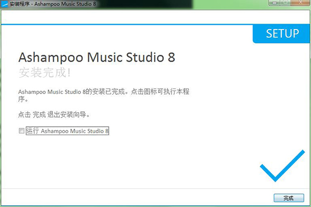The height and width of the screenshot is (207, 311).
Task: Minimize the setup window
Action: [x=275, y=3]
